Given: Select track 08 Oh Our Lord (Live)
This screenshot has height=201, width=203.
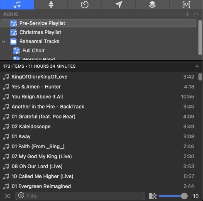Looking at the screenshot, I should pos(98,167).
